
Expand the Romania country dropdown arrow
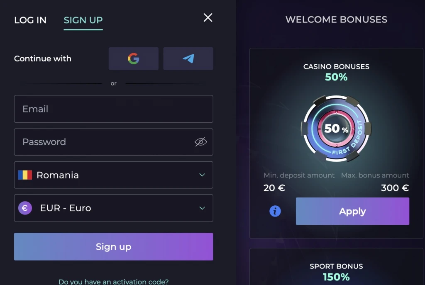coord(202,175)
